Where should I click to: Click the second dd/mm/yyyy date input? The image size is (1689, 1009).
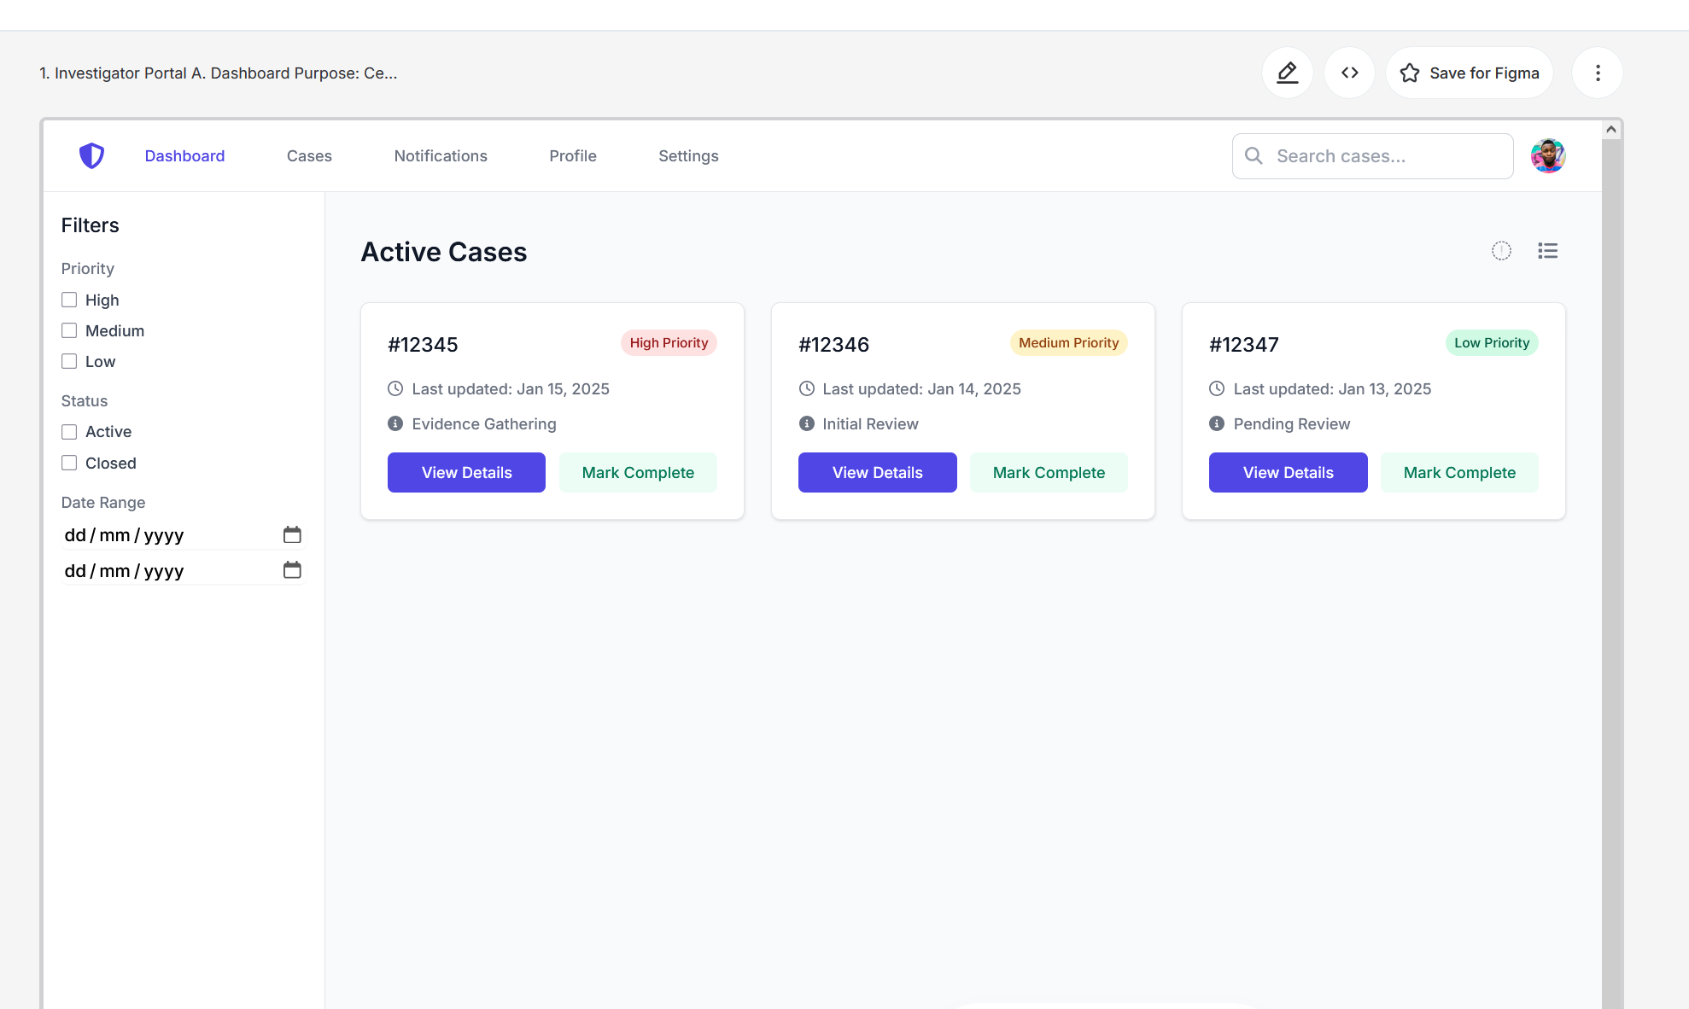183,570
